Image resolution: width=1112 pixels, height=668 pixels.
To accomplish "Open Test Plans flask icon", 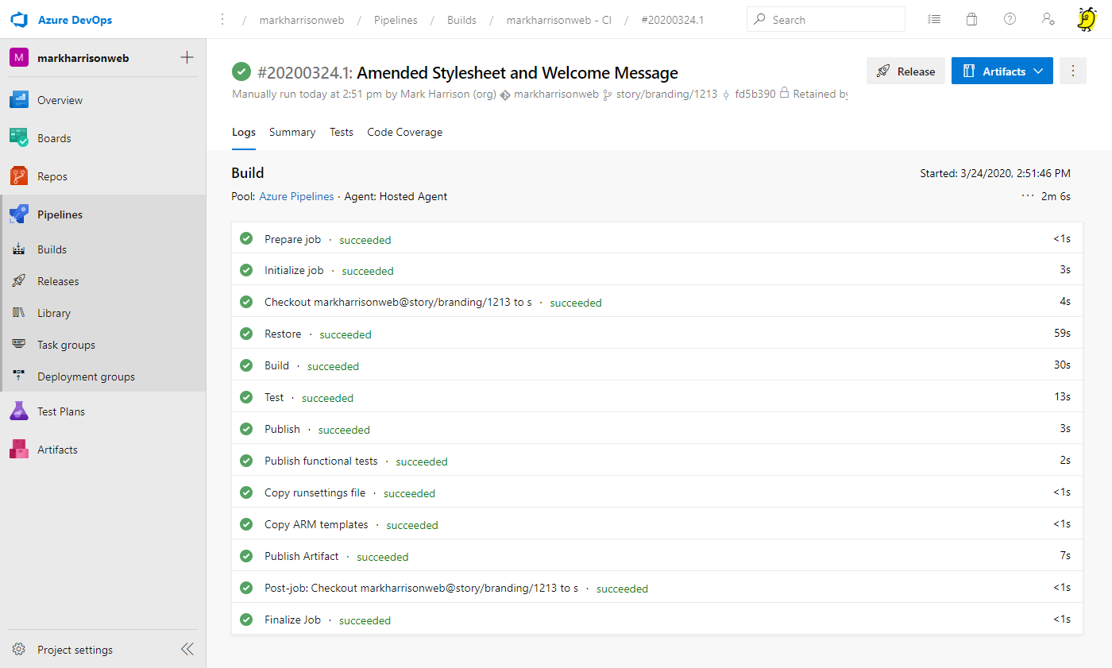I will (x=19, y=411).
